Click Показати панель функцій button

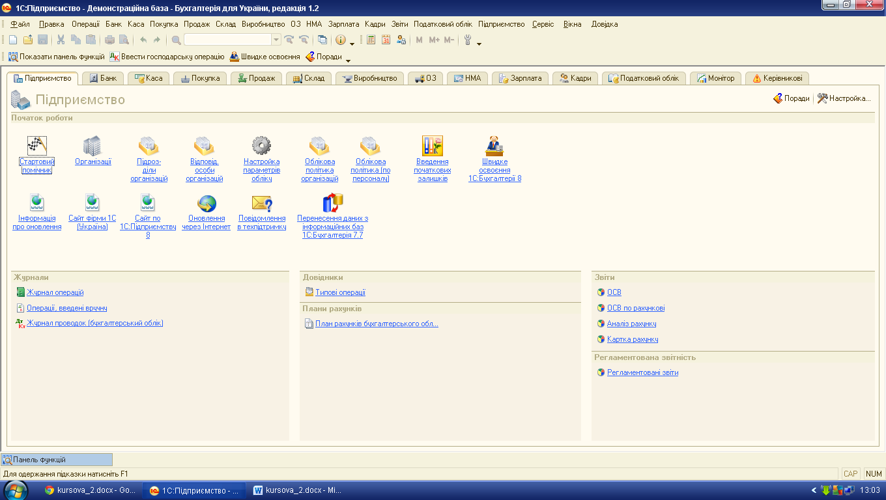(x=57, y=57)
